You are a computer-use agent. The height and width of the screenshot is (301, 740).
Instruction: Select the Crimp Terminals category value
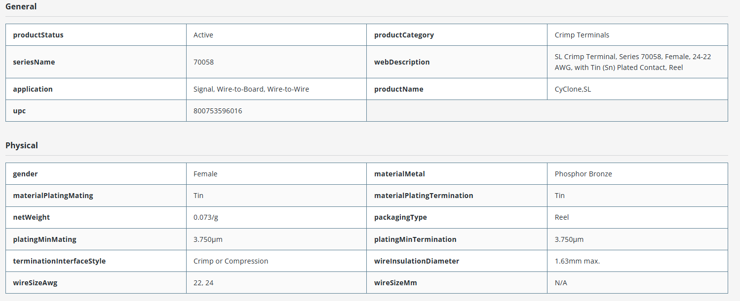point(582,35)
